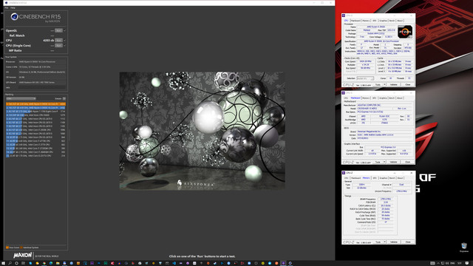Toggle the checkbox beside CPU (Single Core) Run
Screen dimensions: 473x266
click(x=64, y=46)
